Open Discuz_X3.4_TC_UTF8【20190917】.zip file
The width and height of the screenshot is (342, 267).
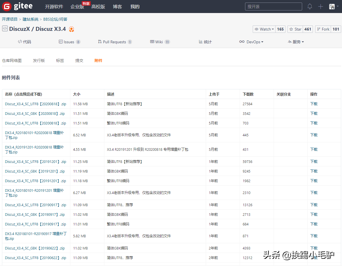click(36, 224)
